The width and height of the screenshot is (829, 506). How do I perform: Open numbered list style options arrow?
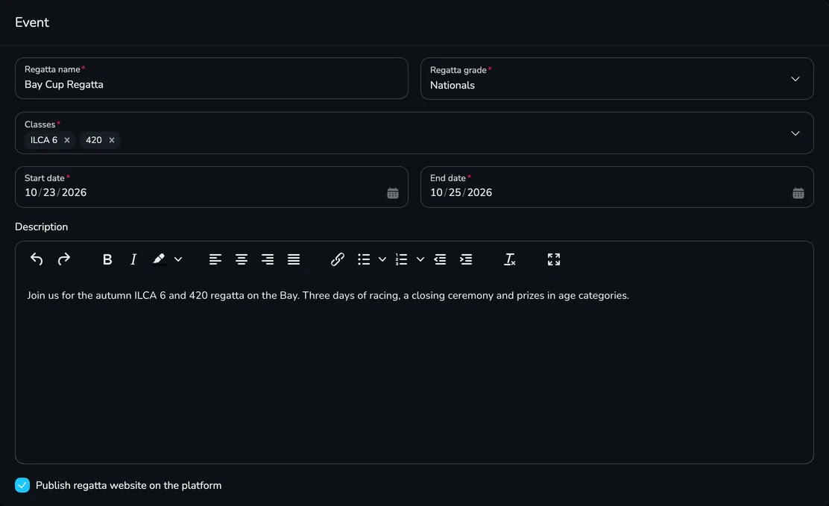point(420,259)
